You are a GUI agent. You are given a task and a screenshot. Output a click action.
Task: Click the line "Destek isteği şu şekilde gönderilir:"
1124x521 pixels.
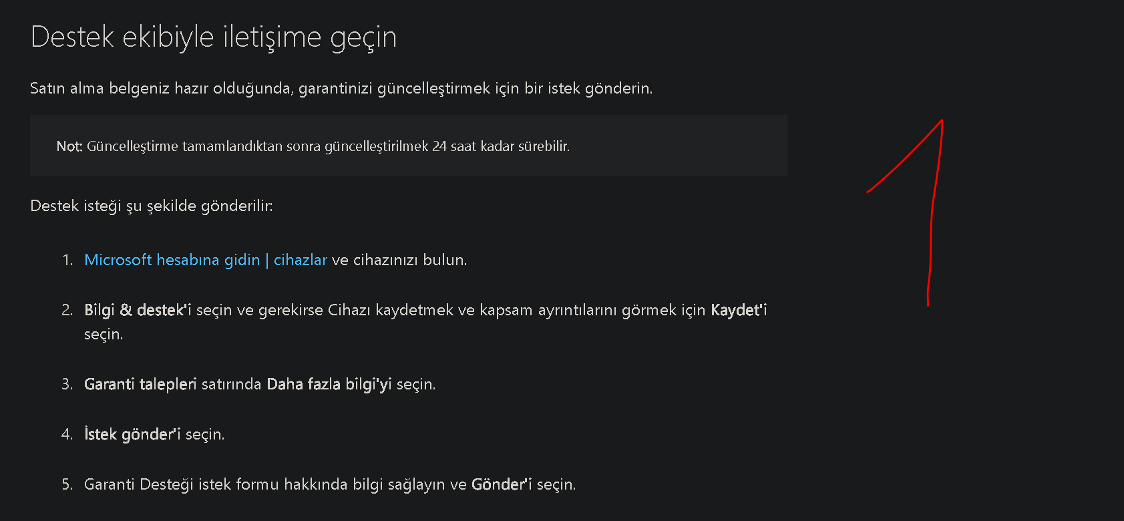(152, 206)
